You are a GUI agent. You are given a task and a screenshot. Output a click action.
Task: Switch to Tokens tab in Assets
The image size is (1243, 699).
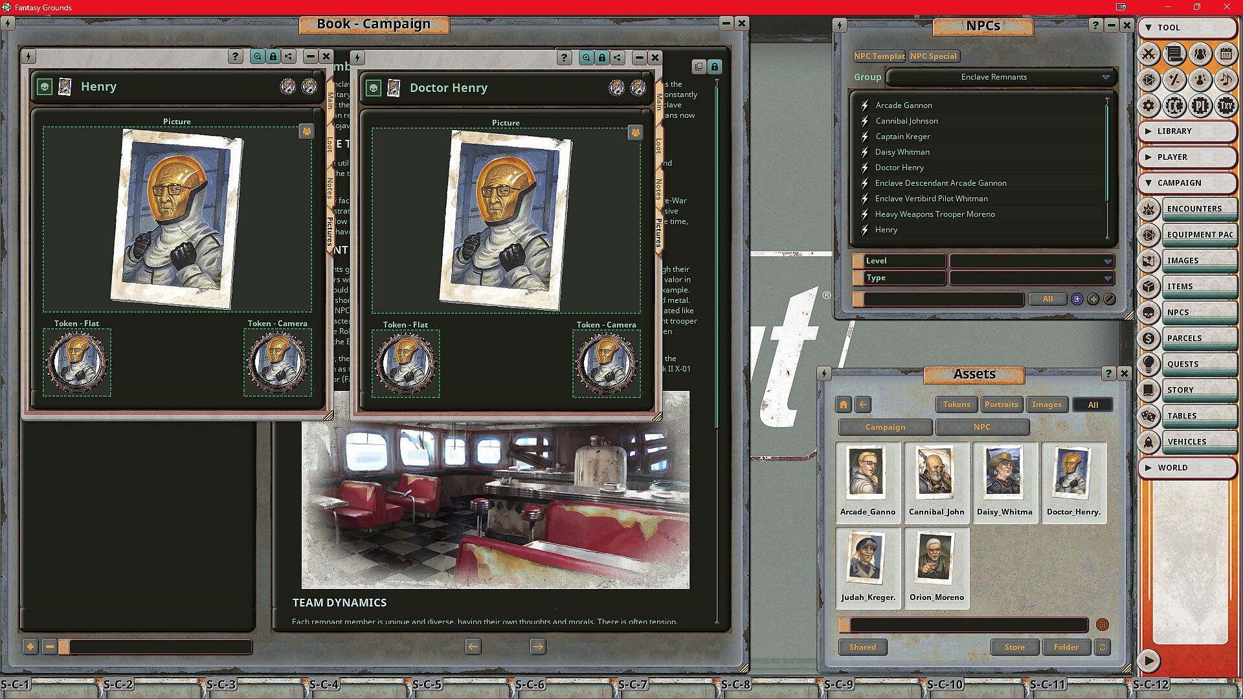click(956, 405)
